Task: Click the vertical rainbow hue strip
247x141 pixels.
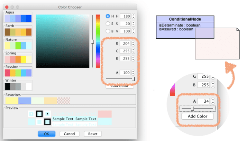Action: point(98,41)
